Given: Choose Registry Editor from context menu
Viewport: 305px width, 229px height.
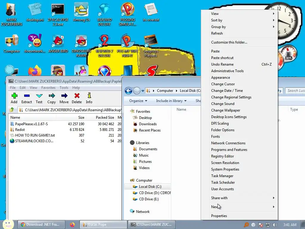Looking at the screenshot, I should [243, 156].
